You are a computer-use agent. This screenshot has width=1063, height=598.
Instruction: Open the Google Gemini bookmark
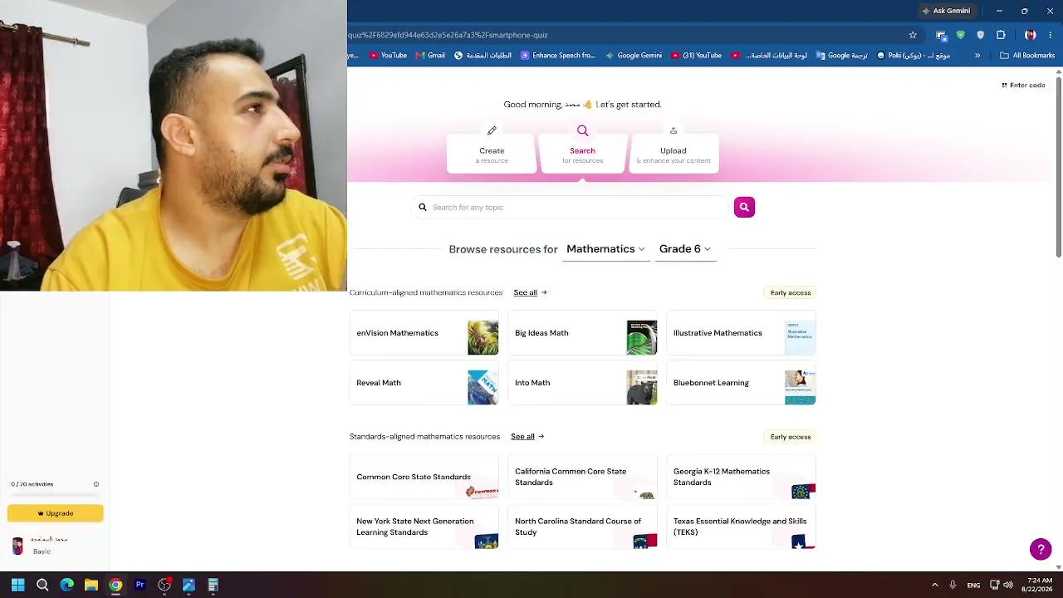(634, 56)
